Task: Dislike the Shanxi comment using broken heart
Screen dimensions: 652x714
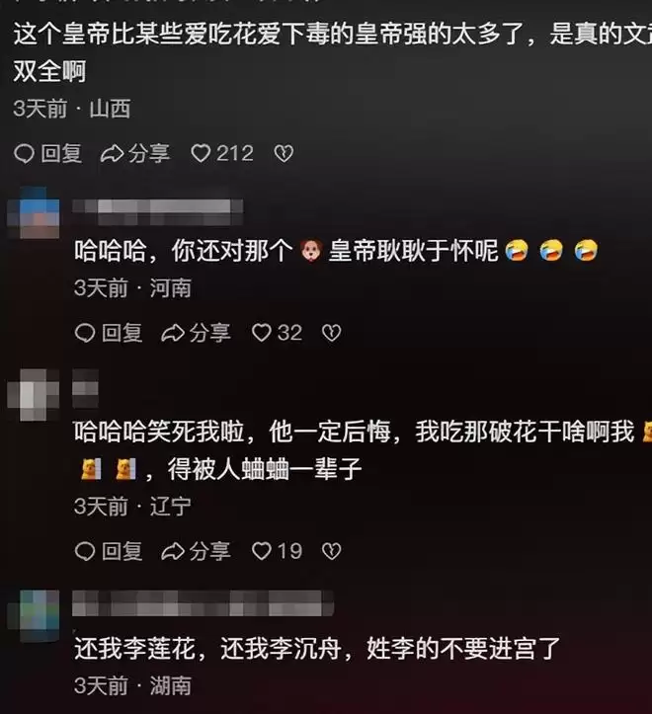Action: coord(284,153)
